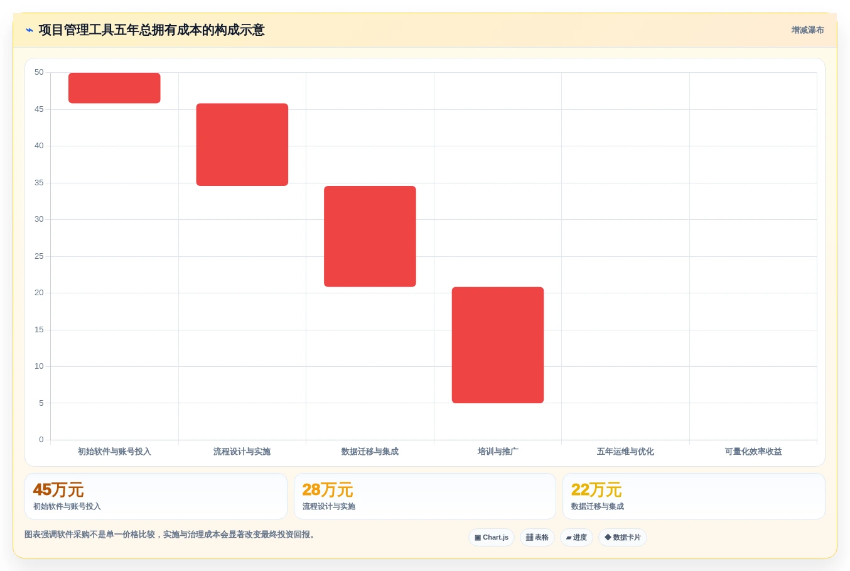Select the 数据卡片 tag chip
Image resolution: width=850 pixels, height=571 pixels.
click(x=623, y=538)
